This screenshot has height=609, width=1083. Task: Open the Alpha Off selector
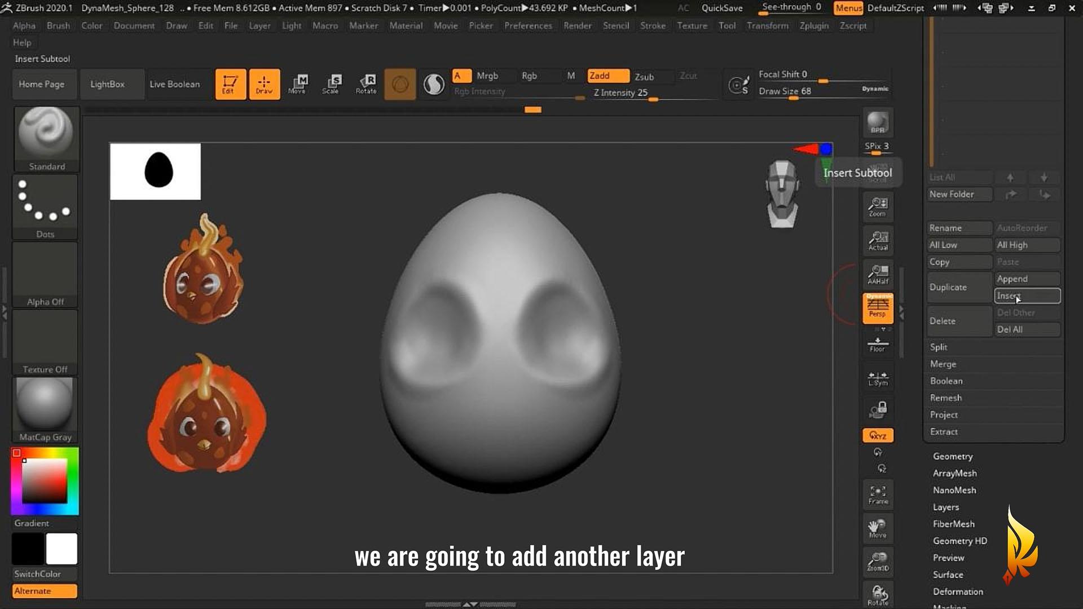click(x=45, y=275)
